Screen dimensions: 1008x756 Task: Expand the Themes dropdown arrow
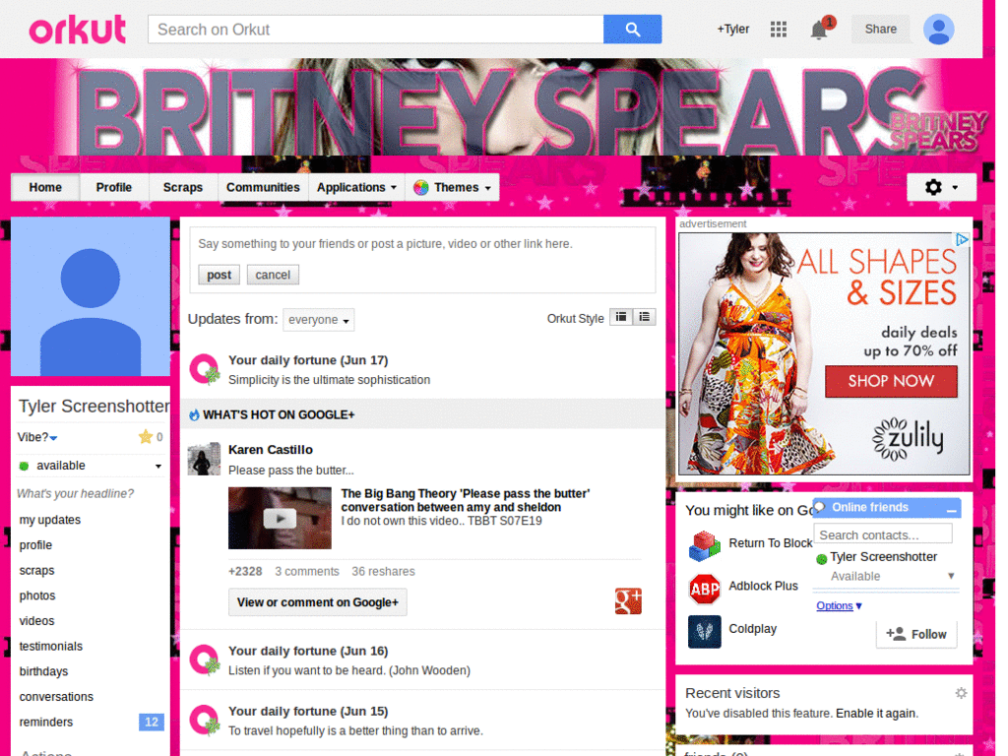tap(488, 188)
